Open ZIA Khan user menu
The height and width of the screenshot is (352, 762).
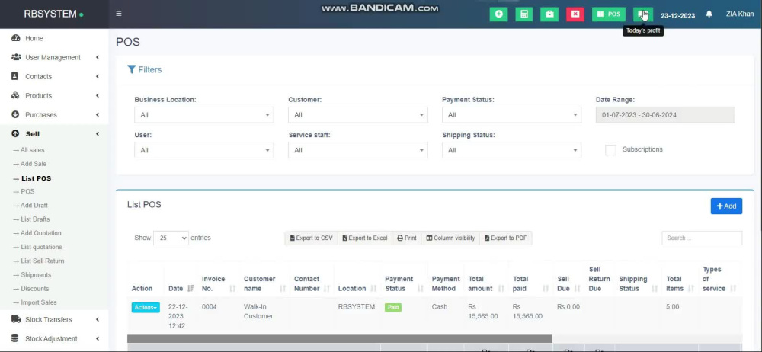740,14
